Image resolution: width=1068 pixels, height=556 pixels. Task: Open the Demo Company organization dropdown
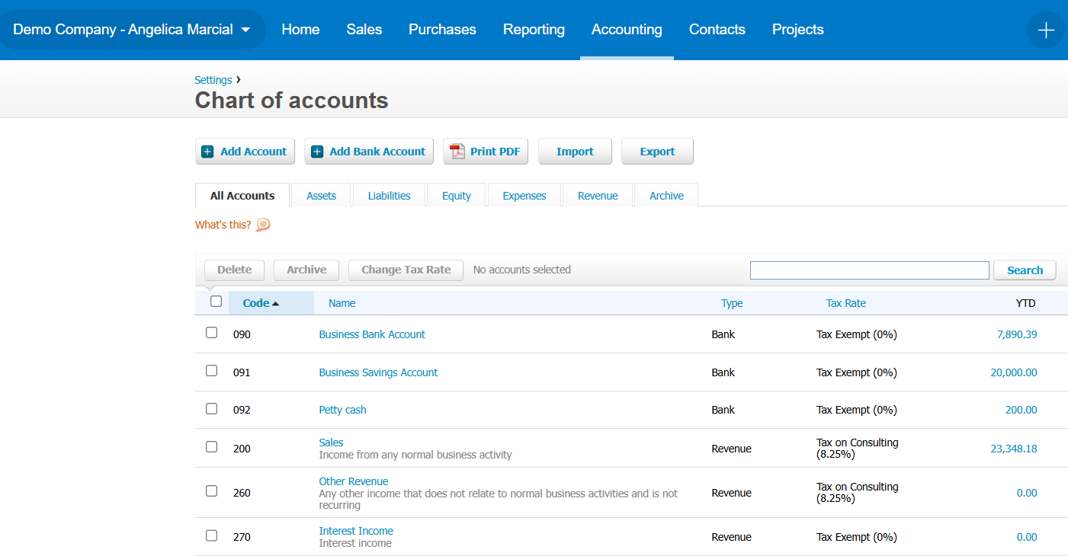[132, 30]
